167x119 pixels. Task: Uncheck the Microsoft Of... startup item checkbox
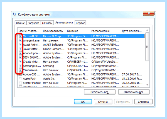coord(20,36)
